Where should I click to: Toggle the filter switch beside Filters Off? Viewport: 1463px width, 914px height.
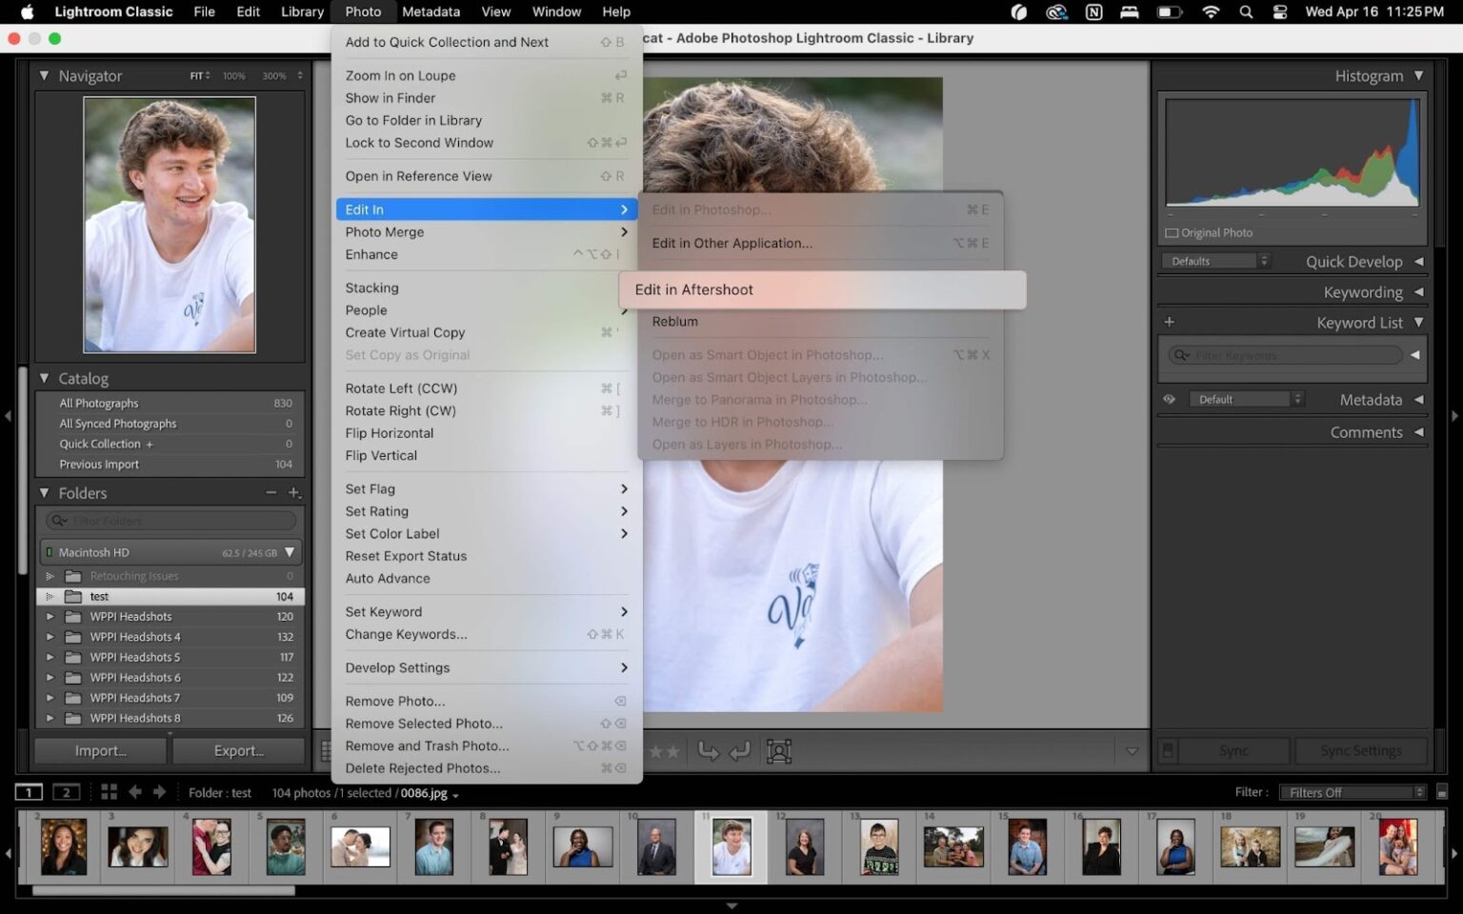1440,791
